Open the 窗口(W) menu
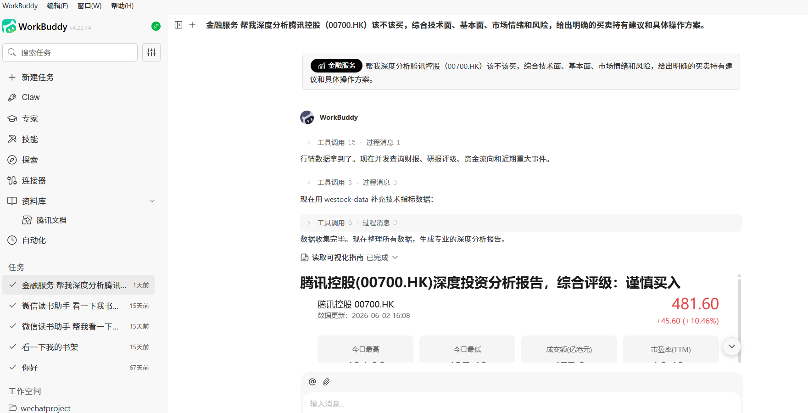Viewport: 808px width, 413px height. (89, 6)
